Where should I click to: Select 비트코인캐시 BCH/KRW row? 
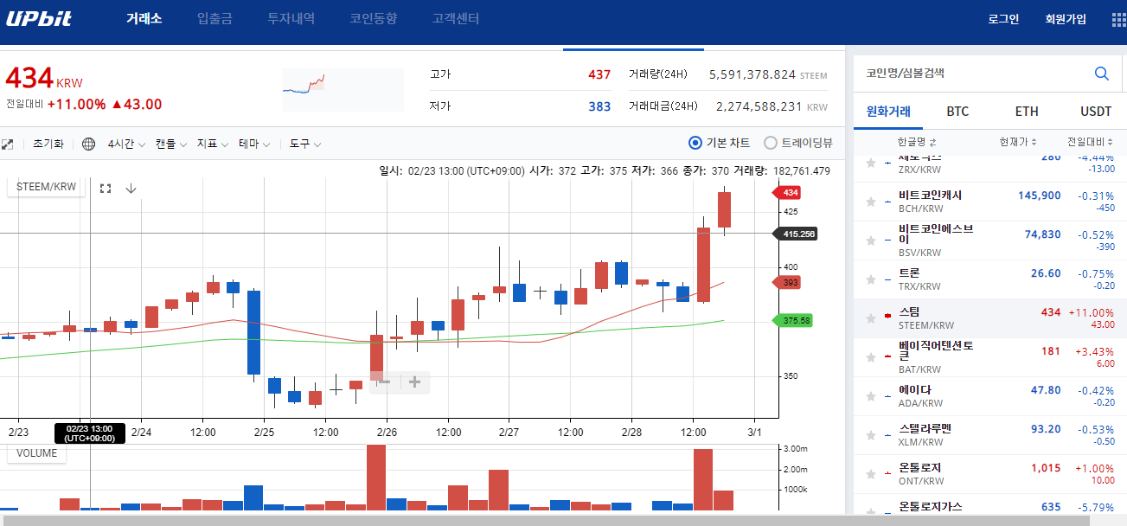tap(990, 202)
